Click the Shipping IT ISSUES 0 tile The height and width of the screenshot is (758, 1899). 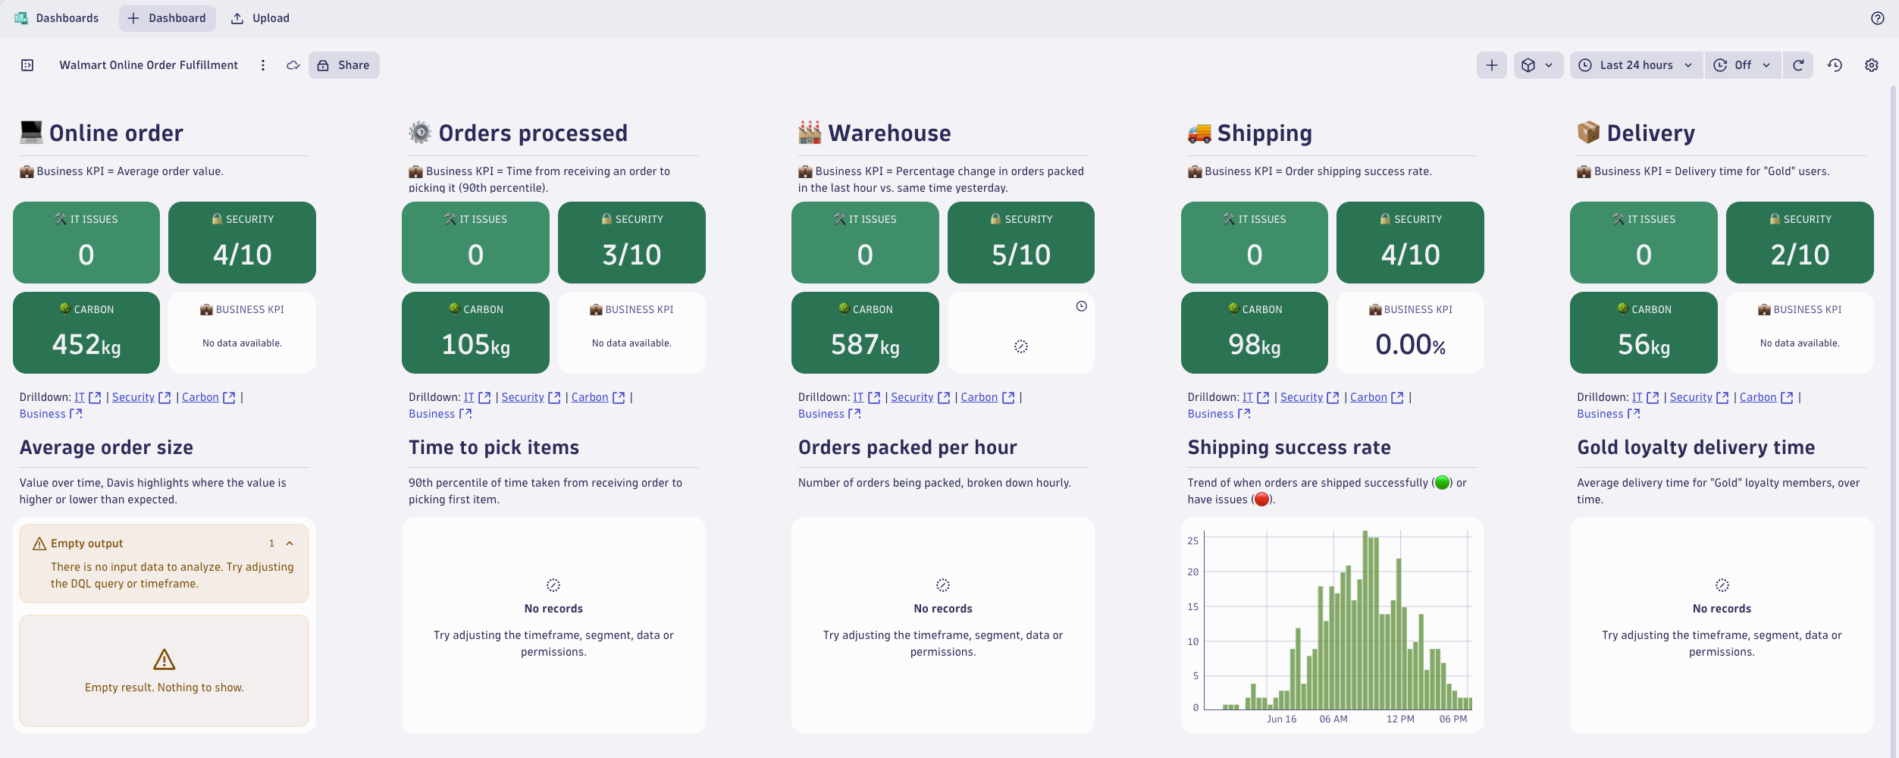click(x=1255, y=243)
